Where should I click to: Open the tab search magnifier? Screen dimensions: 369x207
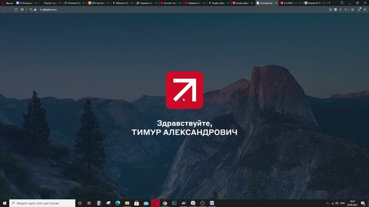tap(342, 3)
